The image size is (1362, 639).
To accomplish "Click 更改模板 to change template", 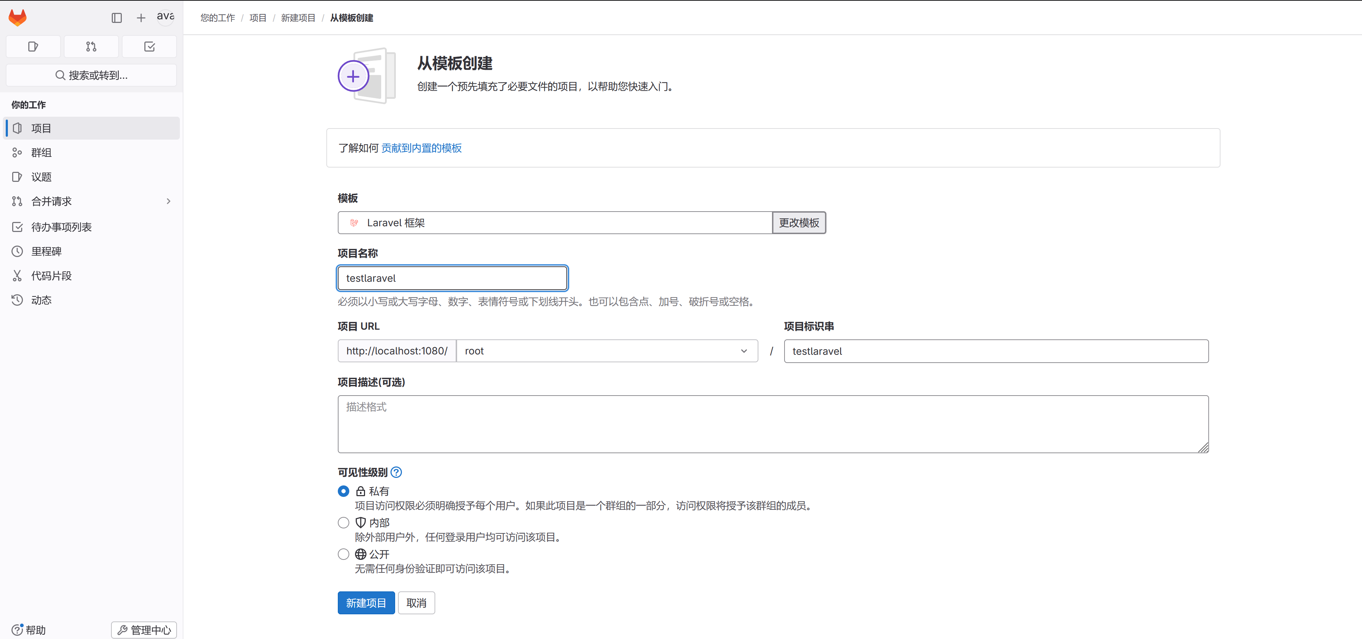I will pyautogui.click(x=799, y=223).
